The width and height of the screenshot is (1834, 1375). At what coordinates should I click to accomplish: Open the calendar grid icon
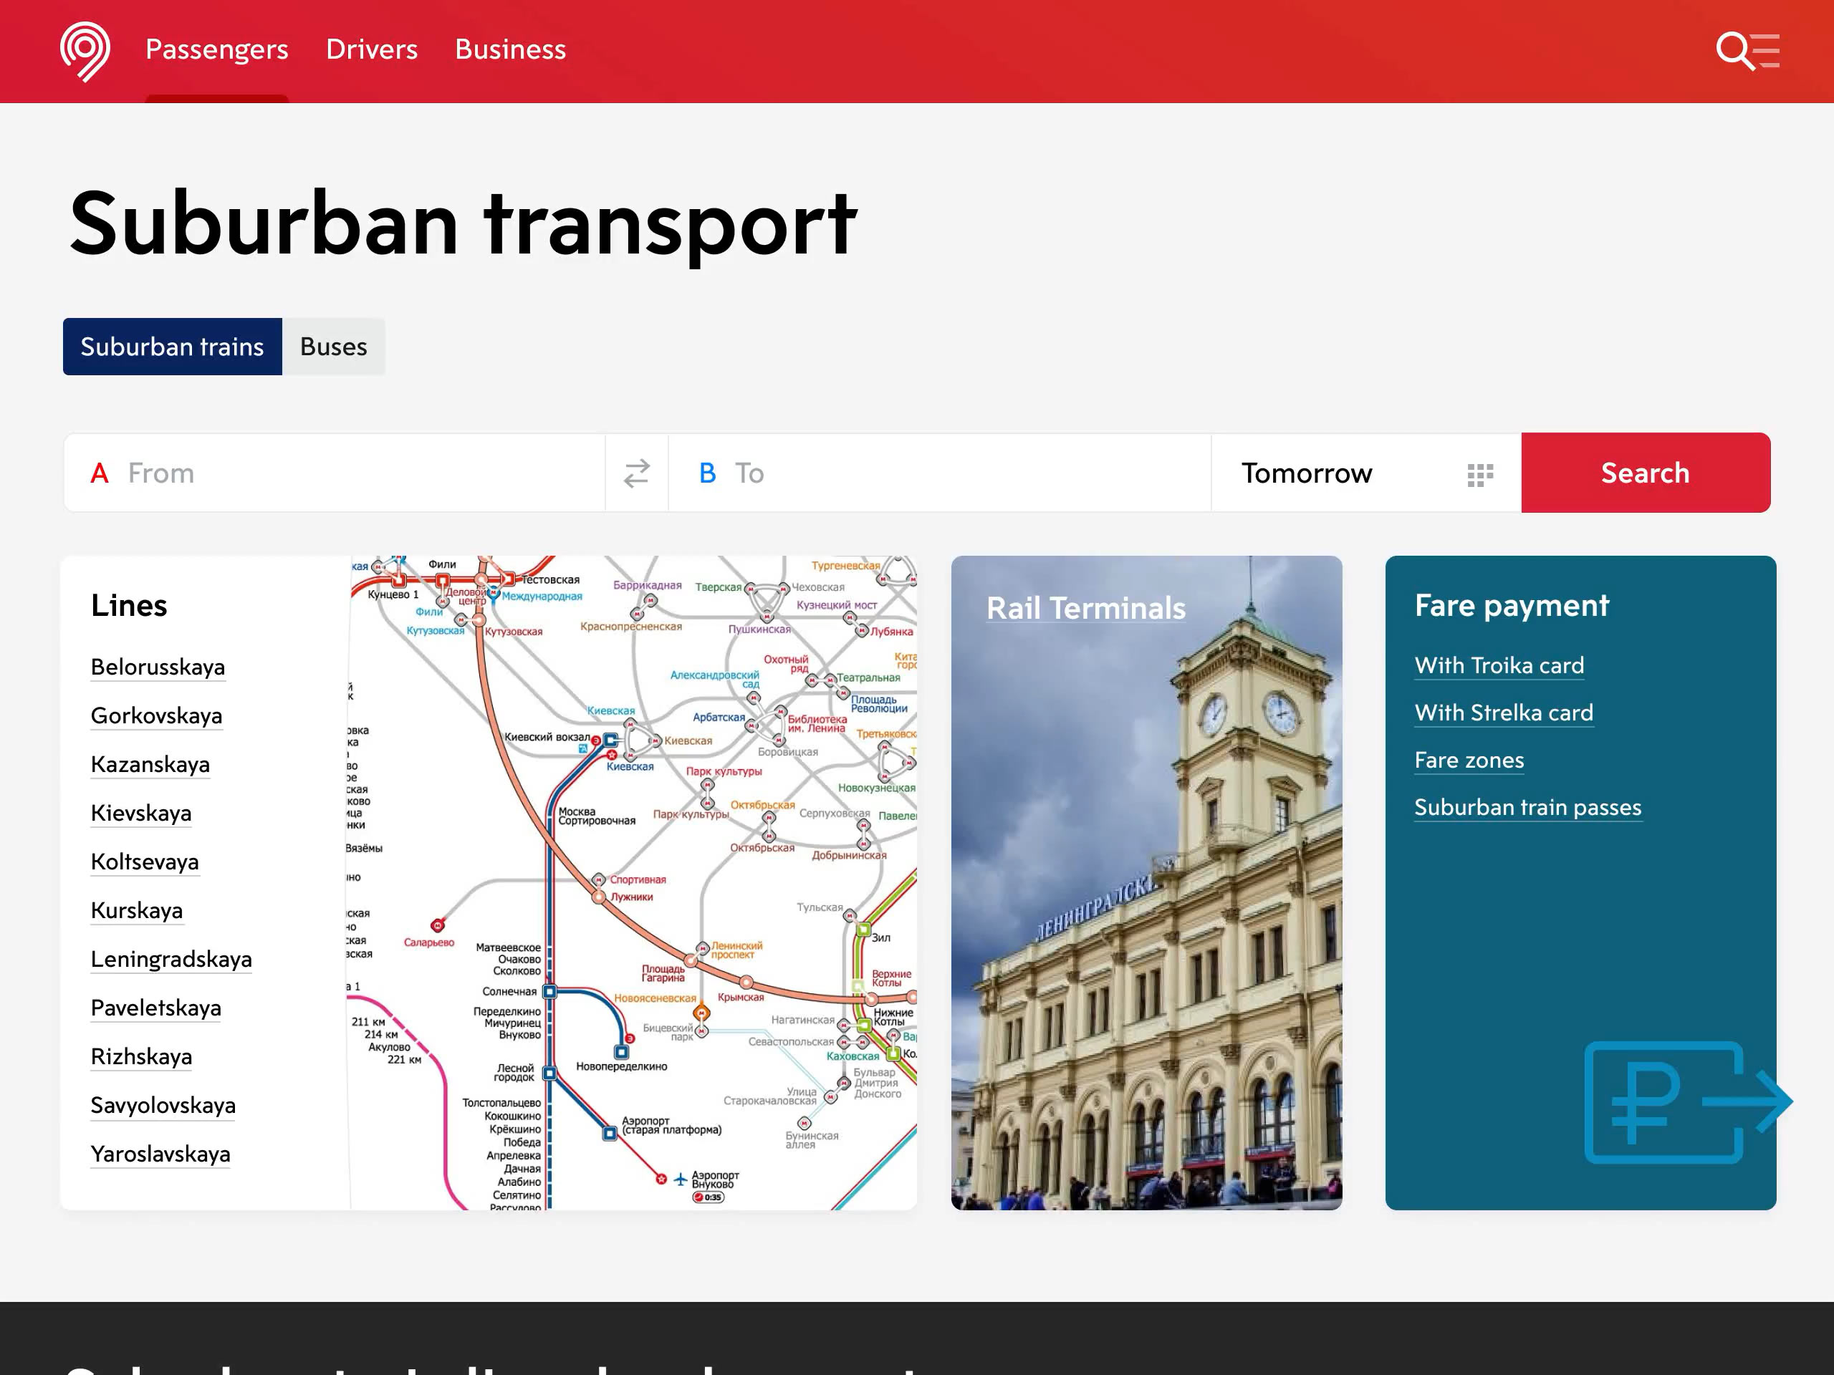[1480, 474]
